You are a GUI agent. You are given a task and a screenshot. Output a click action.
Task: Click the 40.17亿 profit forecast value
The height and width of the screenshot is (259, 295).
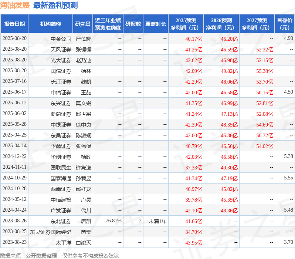[x=194, y=39]
